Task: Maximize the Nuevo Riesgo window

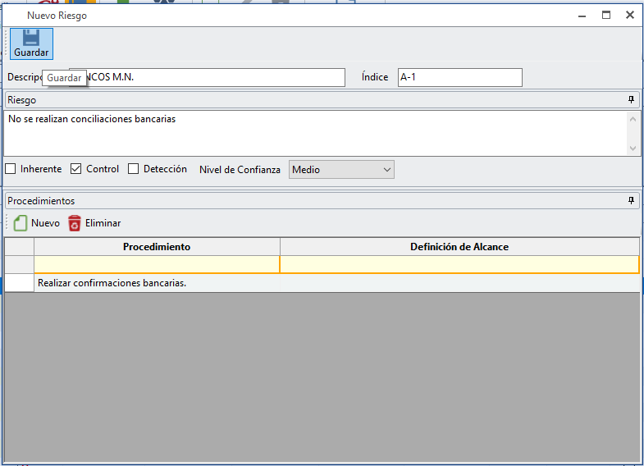Action: [606, 15]
